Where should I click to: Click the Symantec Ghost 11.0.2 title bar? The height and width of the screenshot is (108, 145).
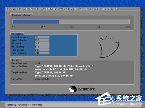point(72,9)
